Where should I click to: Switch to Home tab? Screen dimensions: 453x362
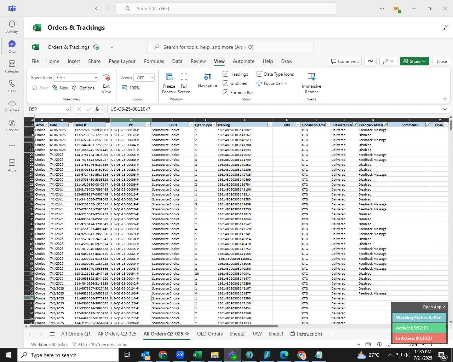click(x=53, y=61)
